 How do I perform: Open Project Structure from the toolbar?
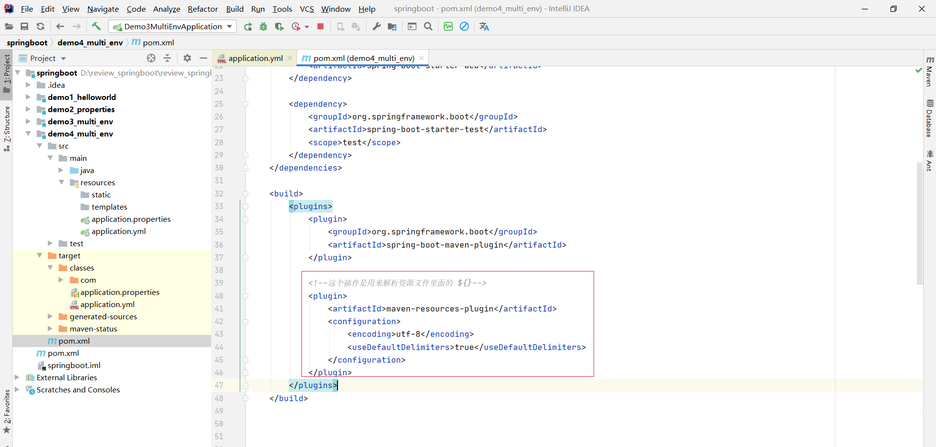(x=392, y=27)
